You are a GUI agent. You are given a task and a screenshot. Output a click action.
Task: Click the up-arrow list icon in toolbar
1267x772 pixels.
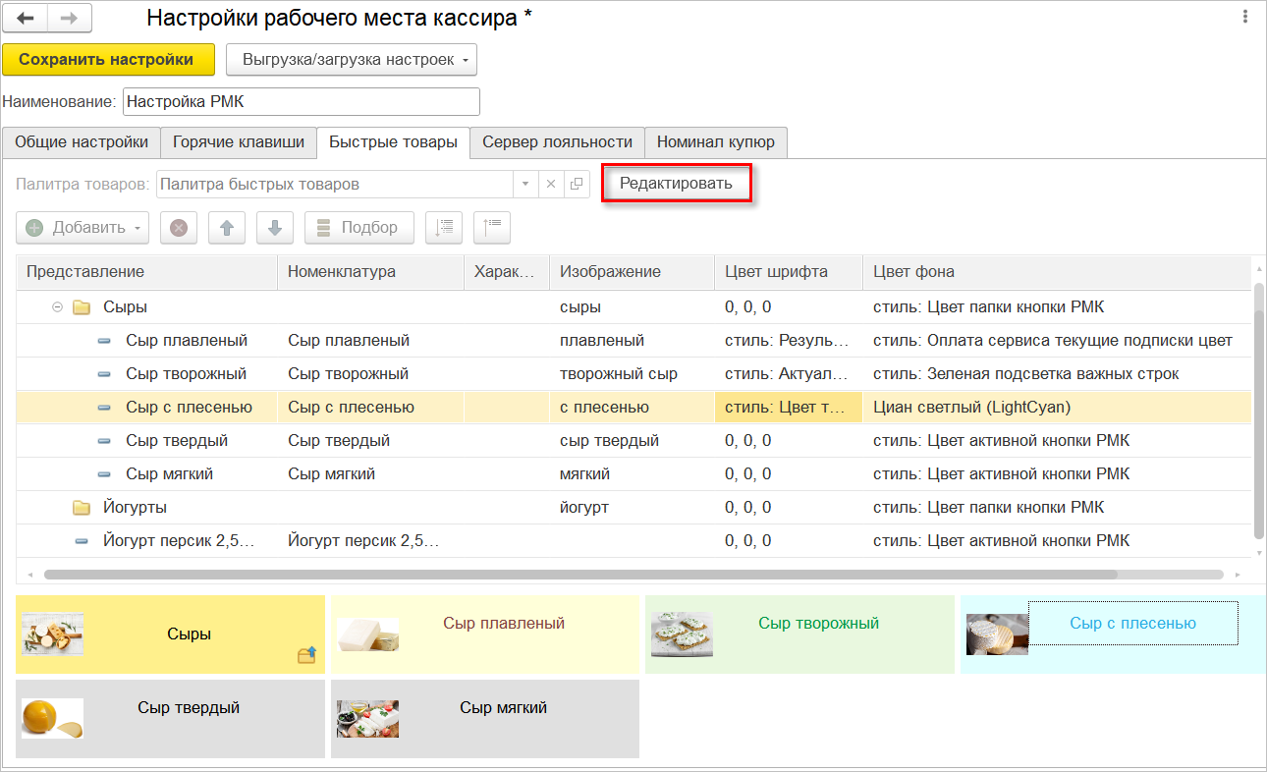point(492,228)
